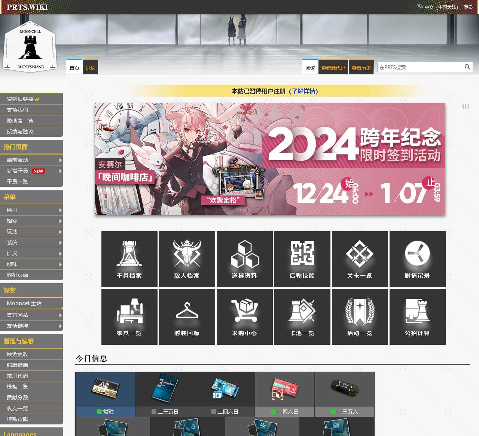The height and width of the screenshot is (436, 479).
Task: Open the 敌人档案 enemy archive tile
Action: pos(187,259)
